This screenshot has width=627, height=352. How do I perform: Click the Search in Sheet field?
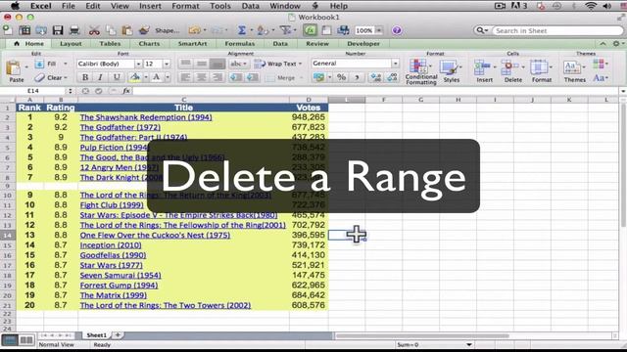coord(557,30)
